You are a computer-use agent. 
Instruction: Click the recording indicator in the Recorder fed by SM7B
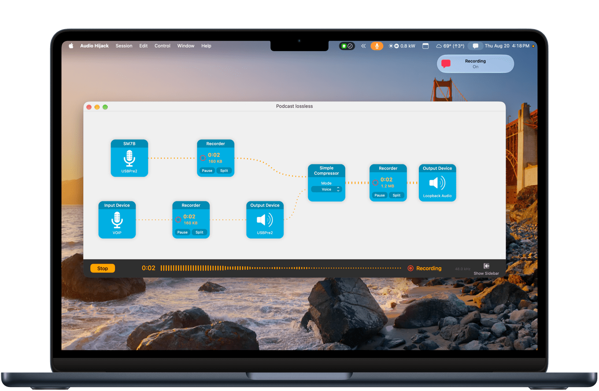(x=203, y=158)
